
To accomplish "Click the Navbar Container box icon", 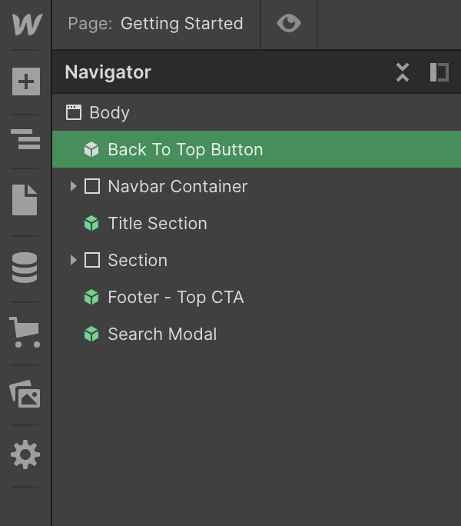I will (x=92, y=186).
